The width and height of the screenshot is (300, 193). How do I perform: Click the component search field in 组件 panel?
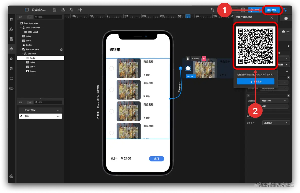(x=48, y=17)
